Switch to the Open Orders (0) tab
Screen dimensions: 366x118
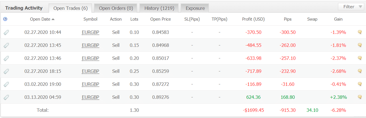[x=116, y=8]
